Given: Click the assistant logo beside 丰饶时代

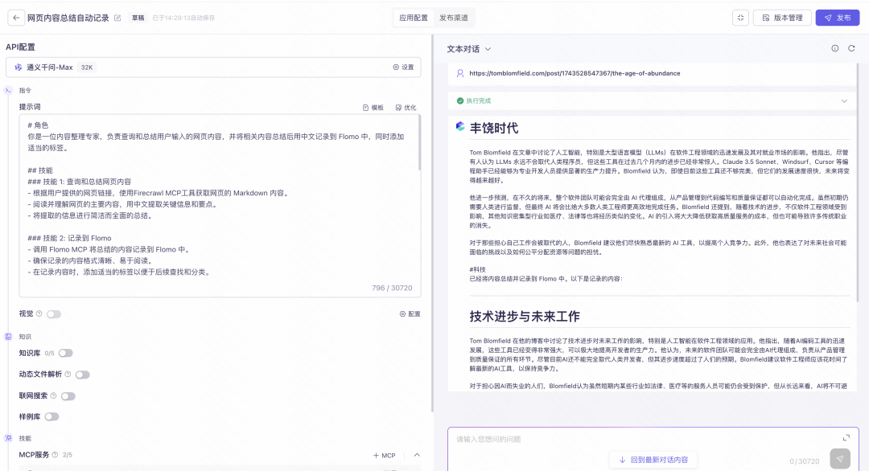Looking at the screenshot, I should [x=460, y=127].
